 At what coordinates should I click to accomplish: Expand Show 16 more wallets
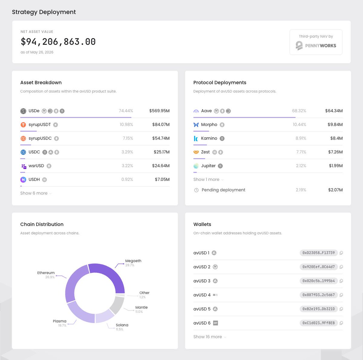[x=210, y=337]
